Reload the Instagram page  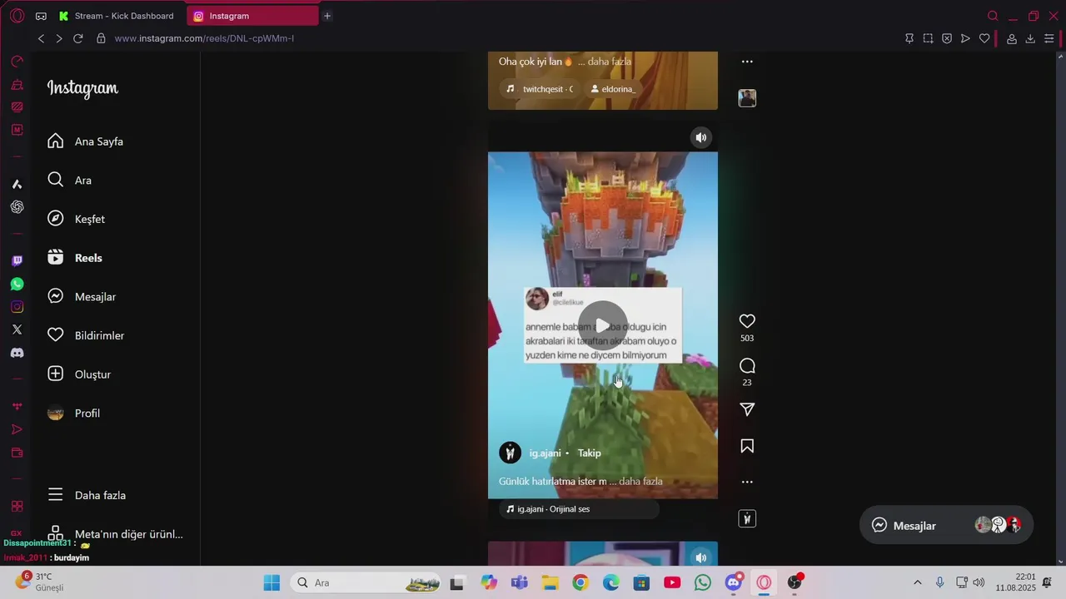tap(78, 38)
